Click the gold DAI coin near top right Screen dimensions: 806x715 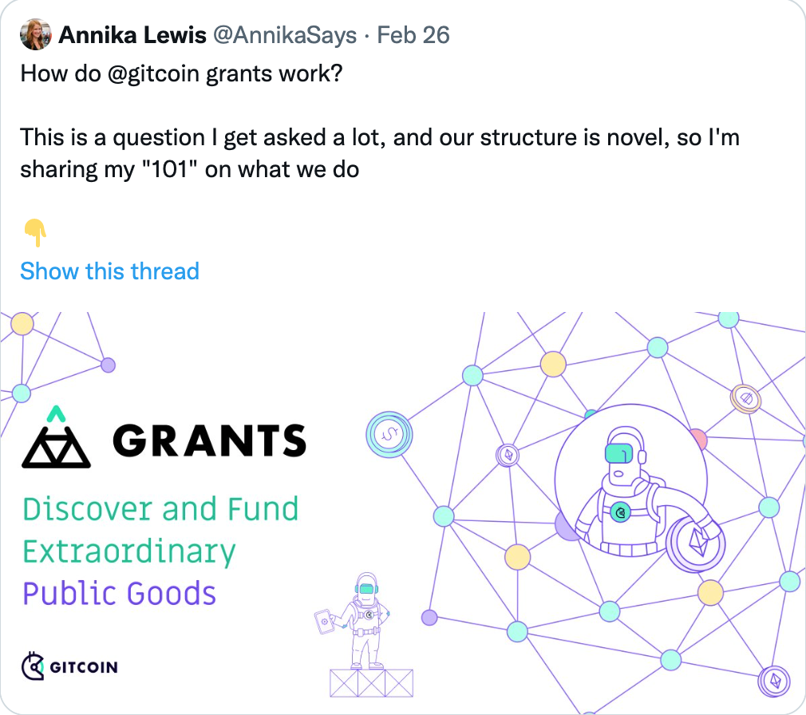(x=746, y=398)
